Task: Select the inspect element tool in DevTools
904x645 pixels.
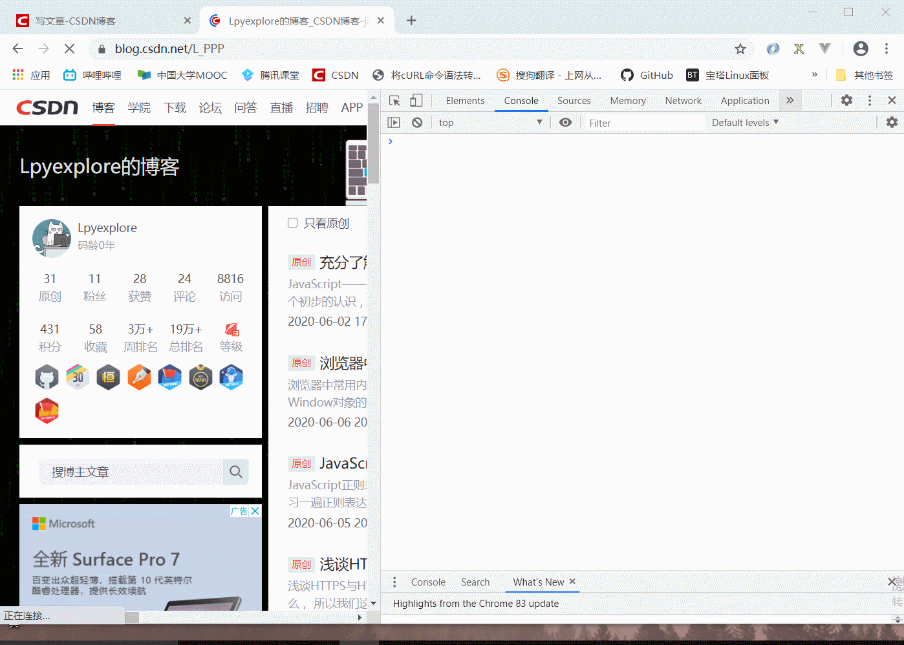Action: (x=394, y=100)
